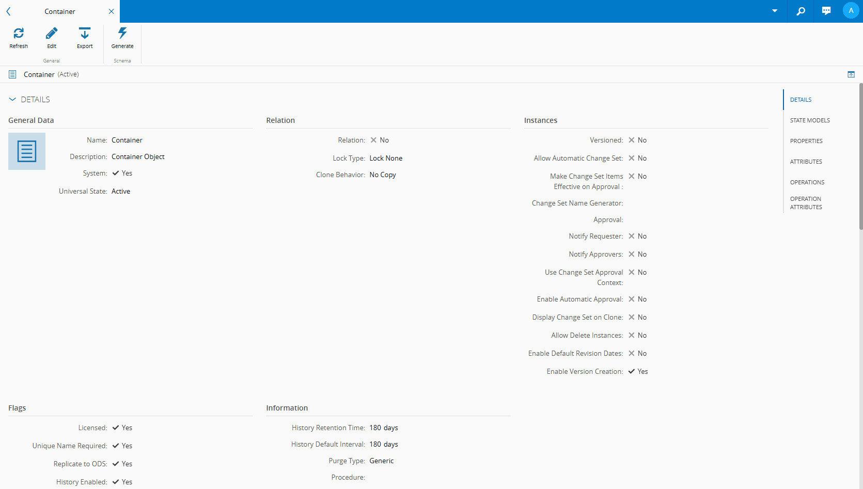Click the Container document icon in the header
The width and height of the screenshot is (863, 489).
point(12,74)
